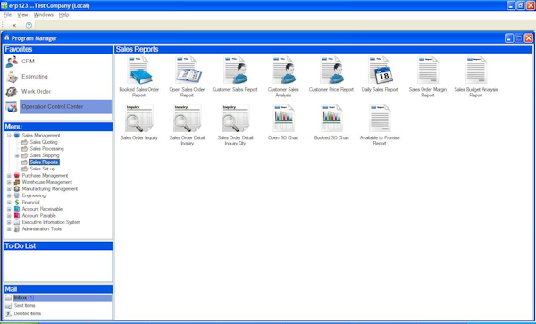This screenshot has width=536, height=324.
Task: Select the Warehouse Management label
Action: 47,182
